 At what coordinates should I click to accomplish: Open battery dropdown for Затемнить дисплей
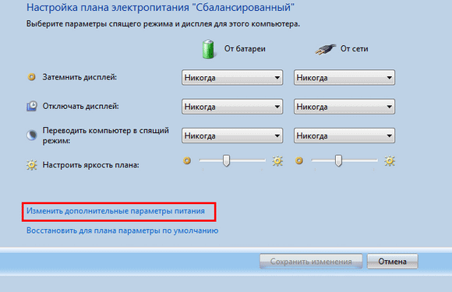[232, 77]
